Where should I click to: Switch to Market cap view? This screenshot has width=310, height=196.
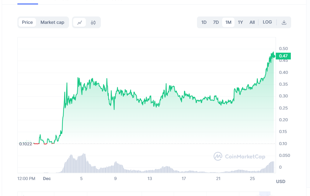click(x=52, y=22)
